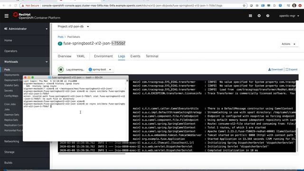Click the red extension icon at far right of the browser toolbar
This screenshot has height=171, width=304.
300,6
